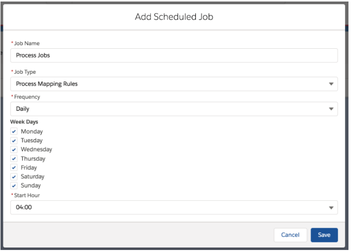
Task: Toggle the Tuesday checkbox
Action: tap(14, 140)
